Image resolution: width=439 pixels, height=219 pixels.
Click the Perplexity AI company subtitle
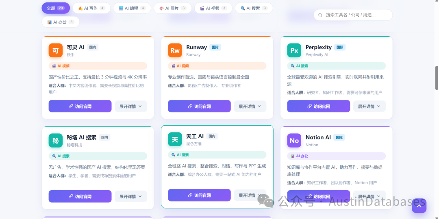click(x=317, y=54)
